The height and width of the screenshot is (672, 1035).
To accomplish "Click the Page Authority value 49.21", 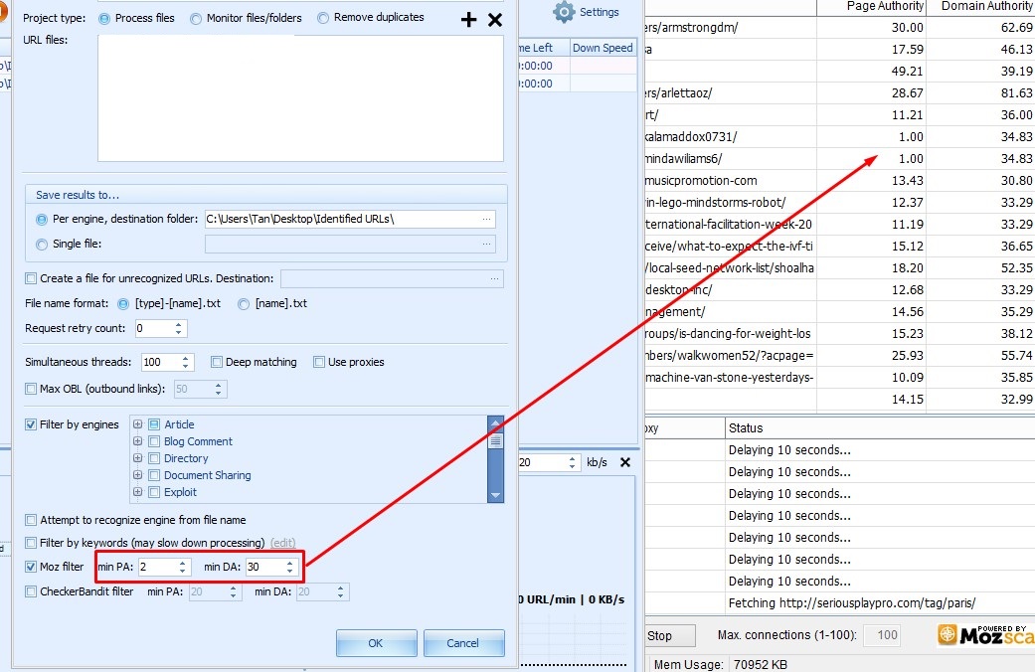I will point(907,72).
